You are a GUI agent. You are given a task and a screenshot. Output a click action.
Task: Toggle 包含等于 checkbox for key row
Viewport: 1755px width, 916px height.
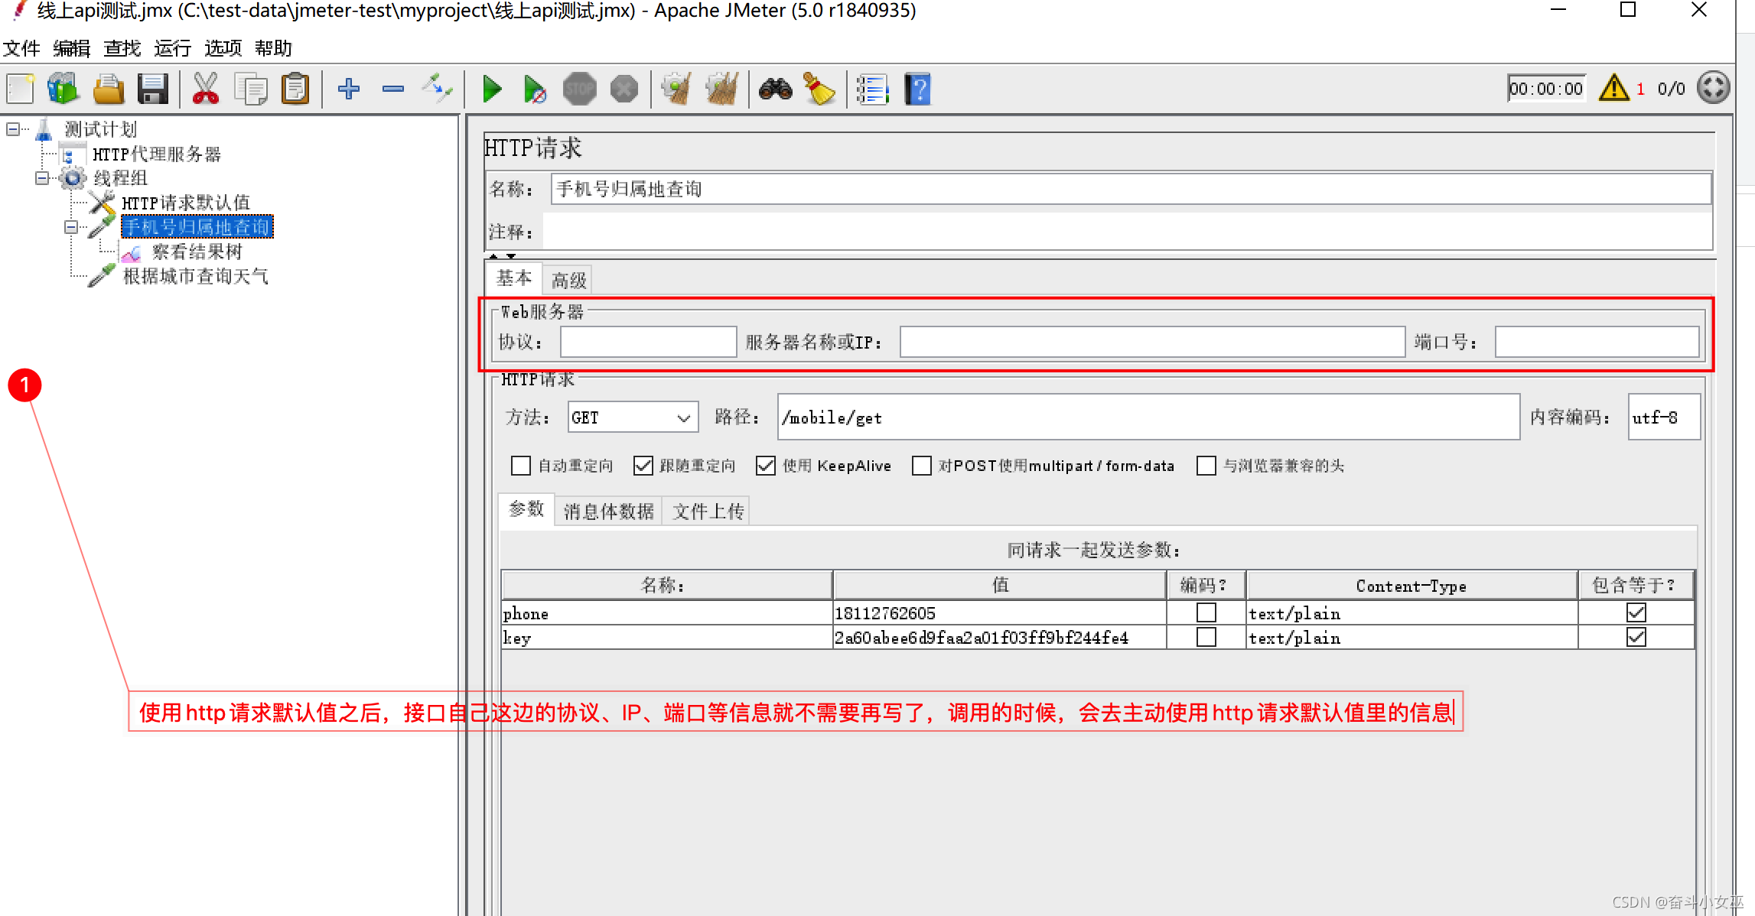tap(1636, 637)
